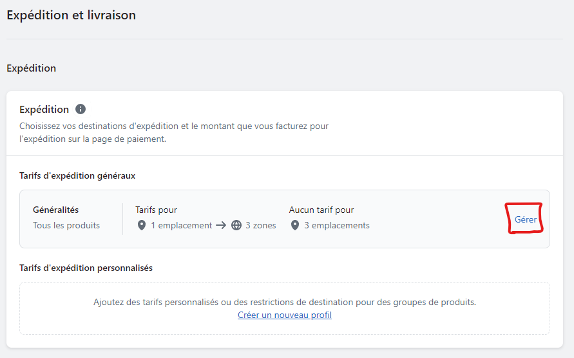This screenshot has width=574, height=358.
Task: Click the location pin beside "3 emplacements"
Action: click(295, 225)
